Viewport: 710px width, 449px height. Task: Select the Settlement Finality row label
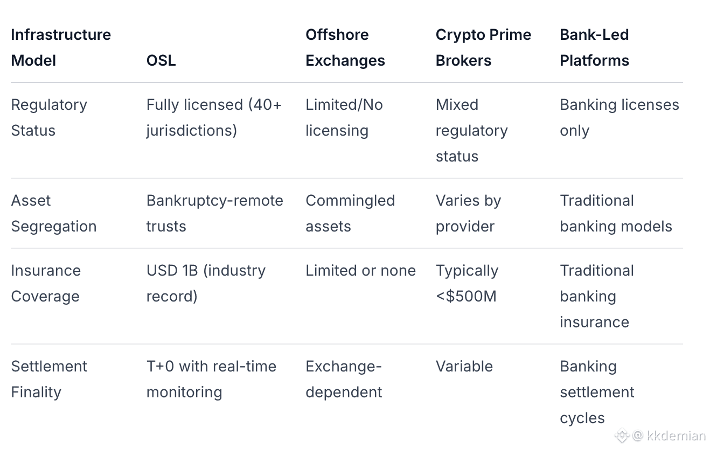tap(49, 379)
